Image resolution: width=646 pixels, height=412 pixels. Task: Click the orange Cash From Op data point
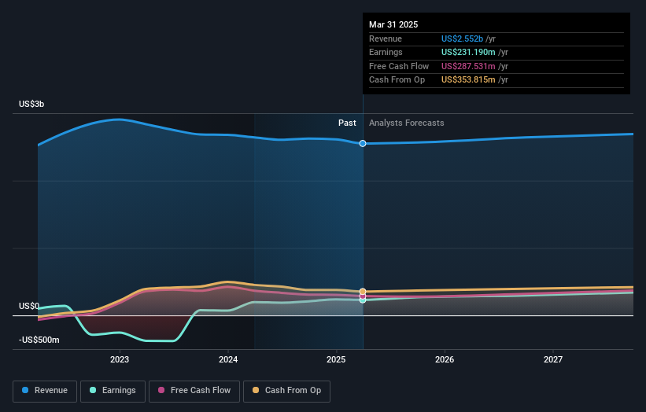[x=363, y=292]
